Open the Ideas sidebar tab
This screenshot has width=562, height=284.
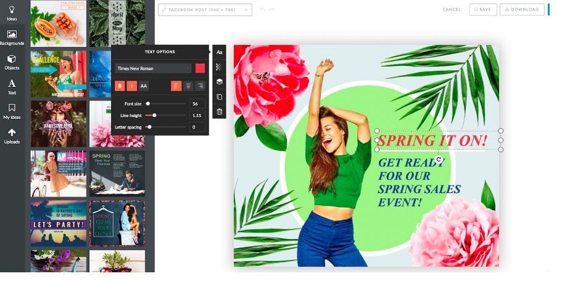[x=12, y=13]
